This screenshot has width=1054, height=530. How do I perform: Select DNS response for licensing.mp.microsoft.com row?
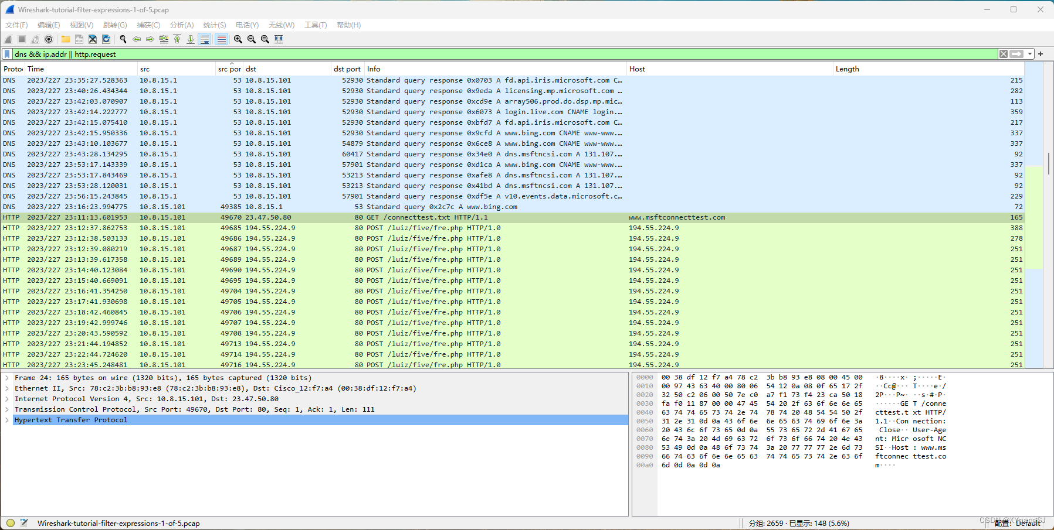click(513, 91)
